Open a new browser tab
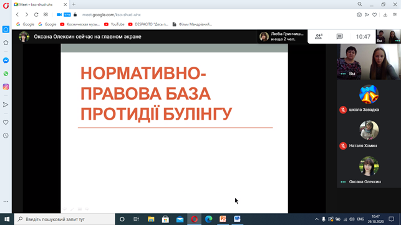 click(74, 4)
